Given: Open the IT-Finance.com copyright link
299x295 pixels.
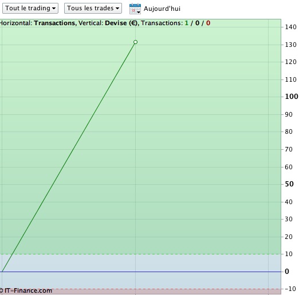Looking at the screenshot, I should (26, 290).
